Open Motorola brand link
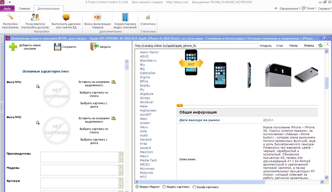The image size is (332, 192). (146, 173)
